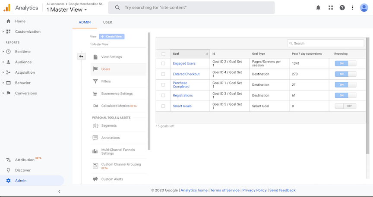Click the Acquisition branching icon
The image size is (373, 197).
[8, 72]
